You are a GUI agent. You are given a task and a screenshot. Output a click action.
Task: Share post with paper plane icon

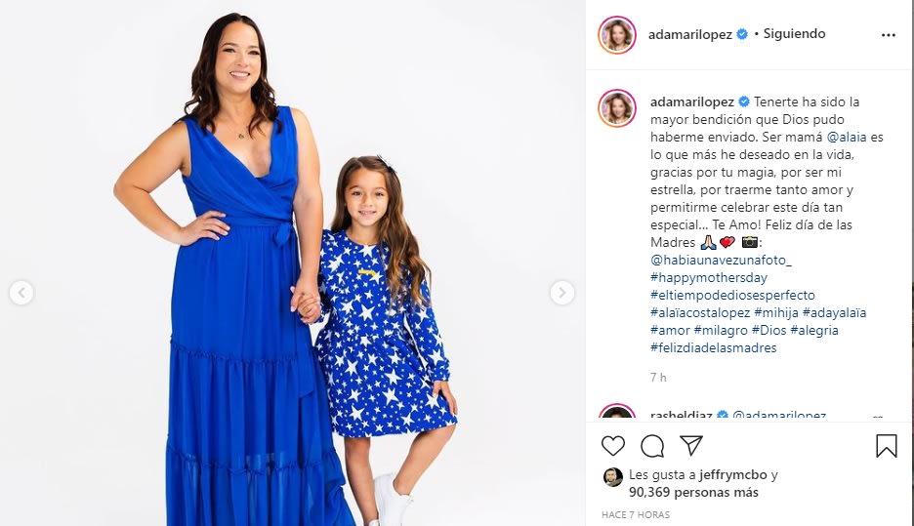pyautogui.click(x=691, y=446)
